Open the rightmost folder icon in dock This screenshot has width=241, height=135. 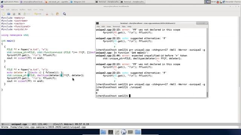point(138,132)
